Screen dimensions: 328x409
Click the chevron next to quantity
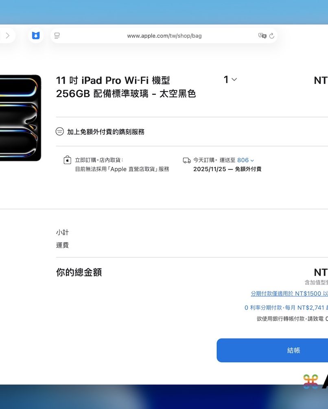tap(234, 80)
